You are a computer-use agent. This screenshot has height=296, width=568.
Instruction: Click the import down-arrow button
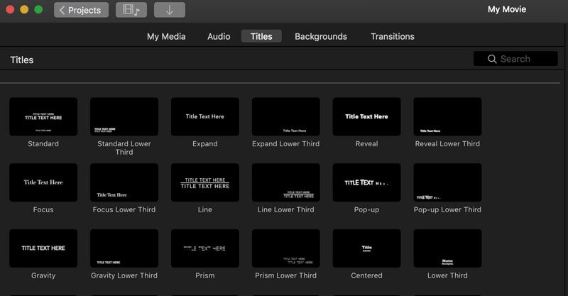(170, 10)
